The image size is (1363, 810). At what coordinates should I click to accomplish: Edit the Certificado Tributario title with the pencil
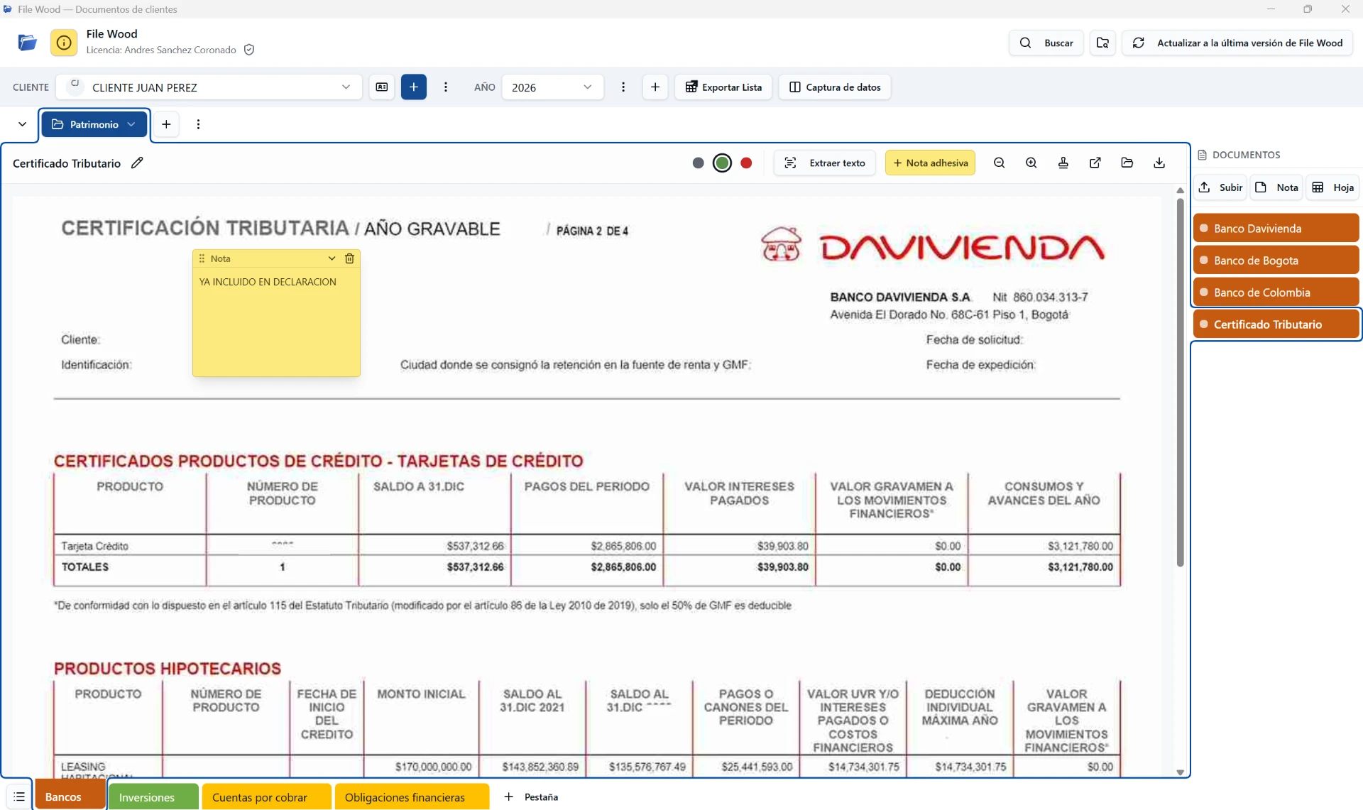137,163
